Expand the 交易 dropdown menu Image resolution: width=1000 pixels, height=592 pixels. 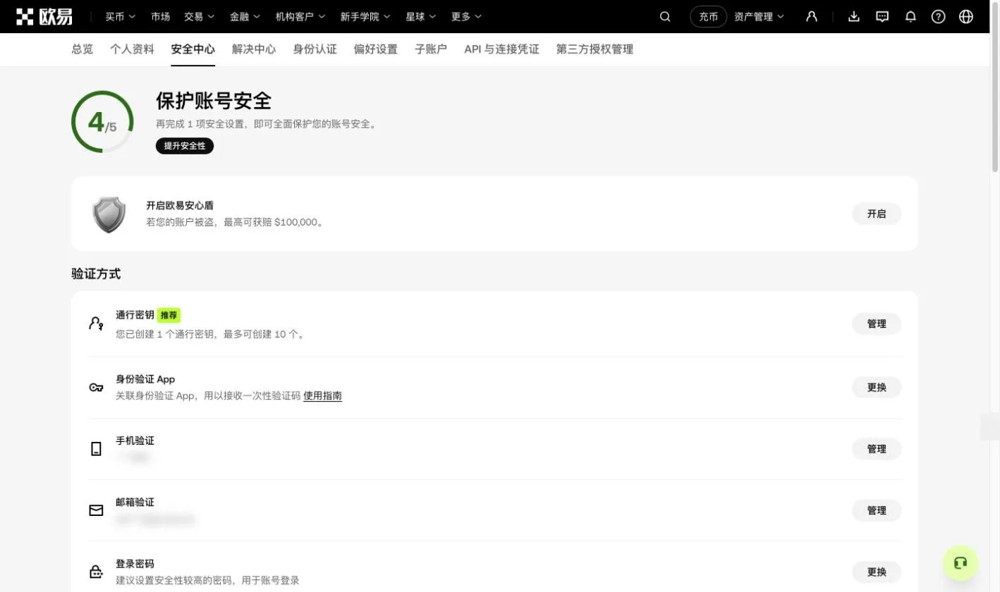pos(200,16)
